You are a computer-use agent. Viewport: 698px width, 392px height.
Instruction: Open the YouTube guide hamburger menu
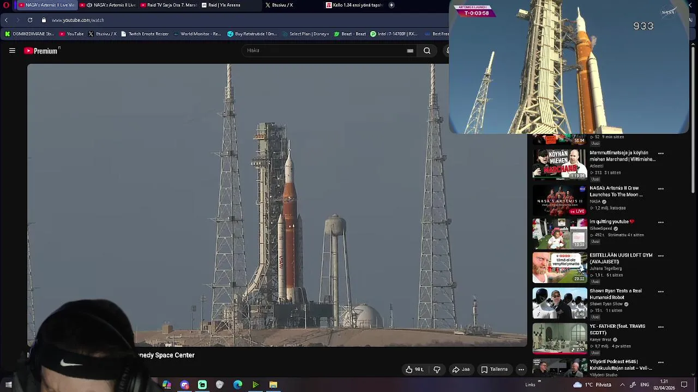coord(12,51)
